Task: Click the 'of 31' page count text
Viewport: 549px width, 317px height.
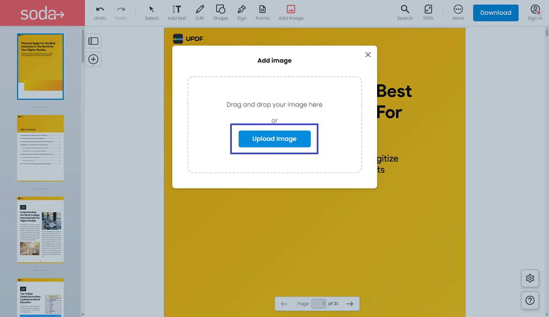Action: pyautogui.click(x=333, y=303)
